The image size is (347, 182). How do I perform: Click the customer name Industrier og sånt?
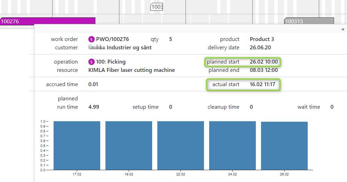[129, 48]
